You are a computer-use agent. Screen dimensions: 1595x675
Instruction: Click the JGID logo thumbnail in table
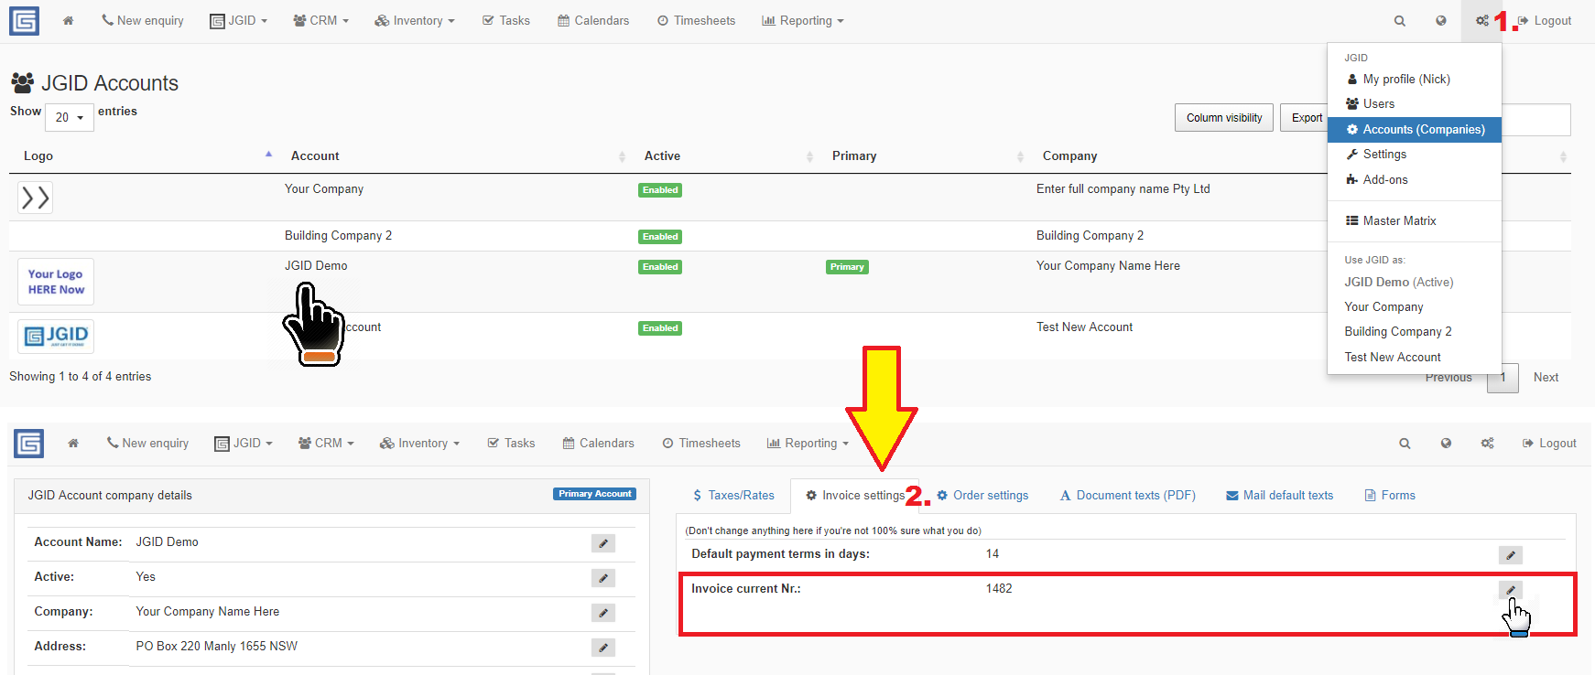56,336
